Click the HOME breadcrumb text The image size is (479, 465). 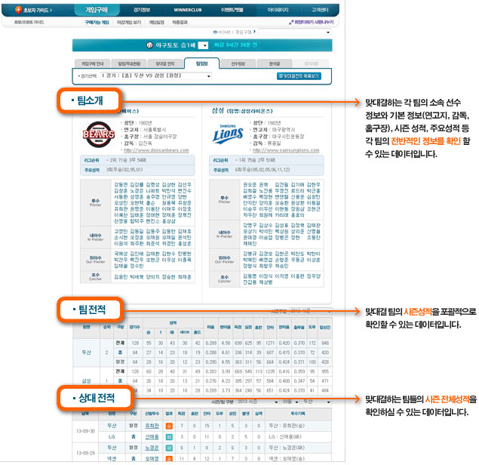(x=225, y=32)
